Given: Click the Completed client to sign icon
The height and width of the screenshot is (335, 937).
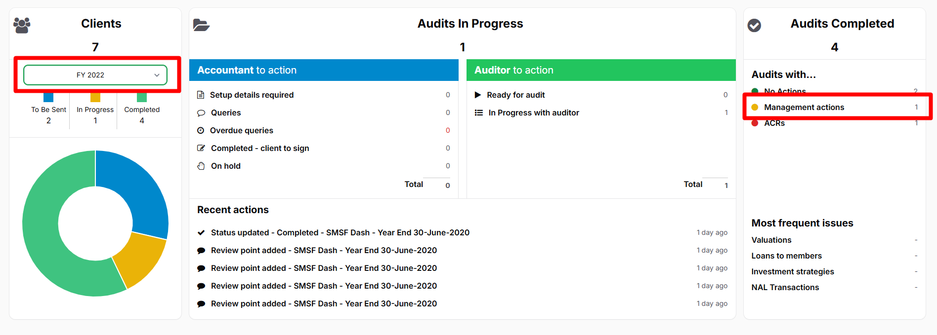Looking at the screenshot, I should click(201, 148).
